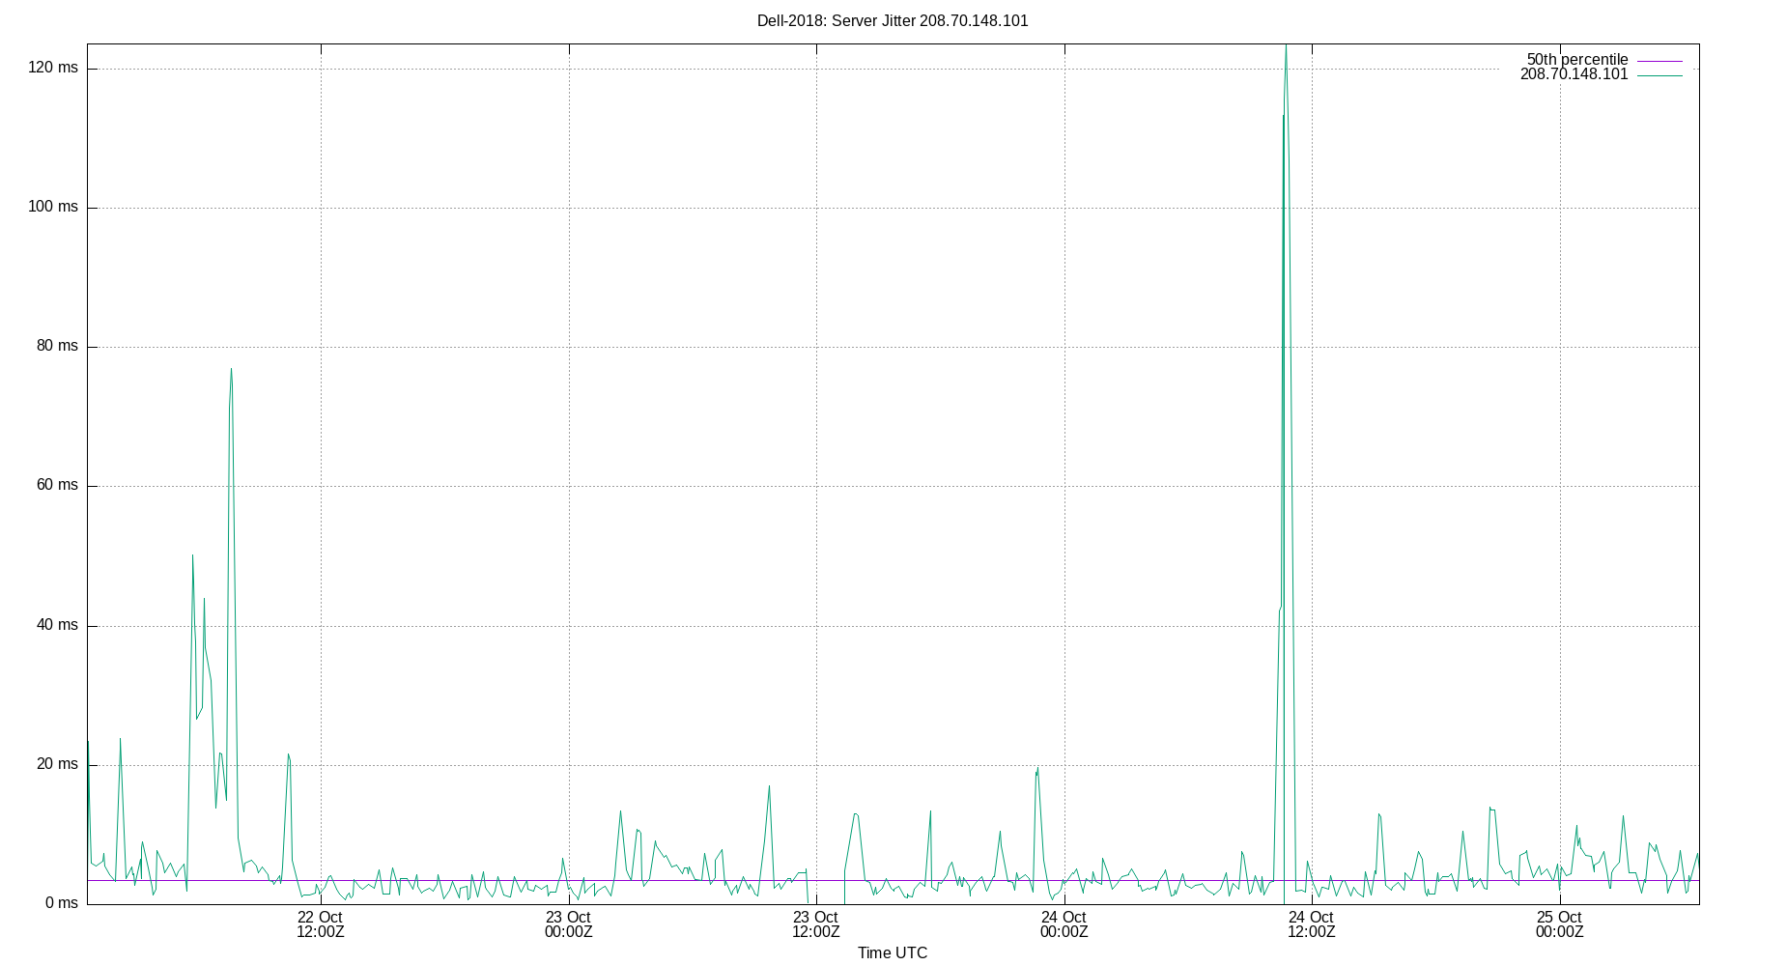Click the '60 ms' y-axis label
This screenshot has height=966, width=1787.
57,485
